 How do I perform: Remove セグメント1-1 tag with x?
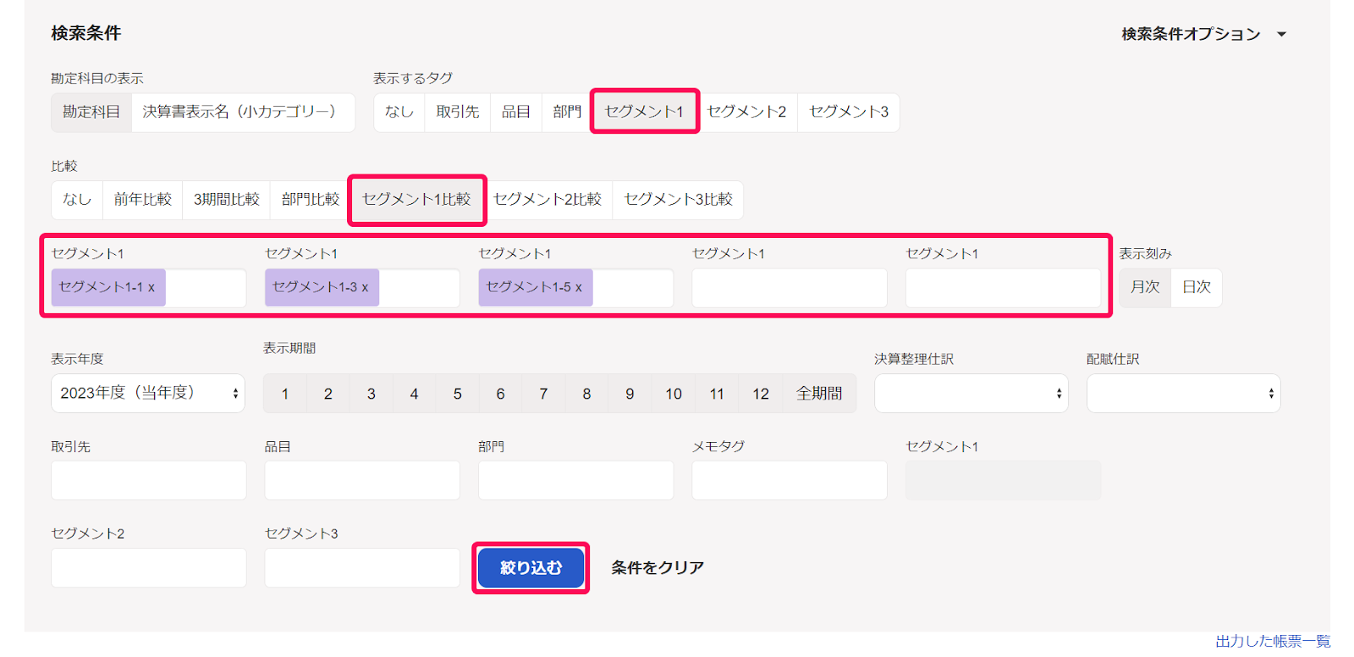[151, 288]
